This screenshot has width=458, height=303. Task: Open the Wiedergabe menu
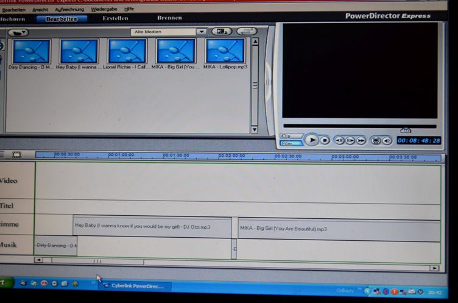104,9
